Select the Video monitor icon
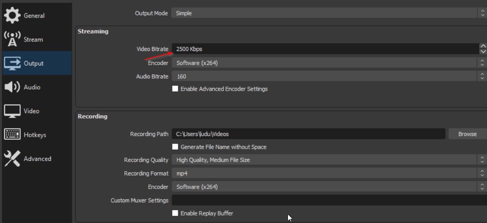The height and width of the screenshot is (223, 487). coord(12,111)
